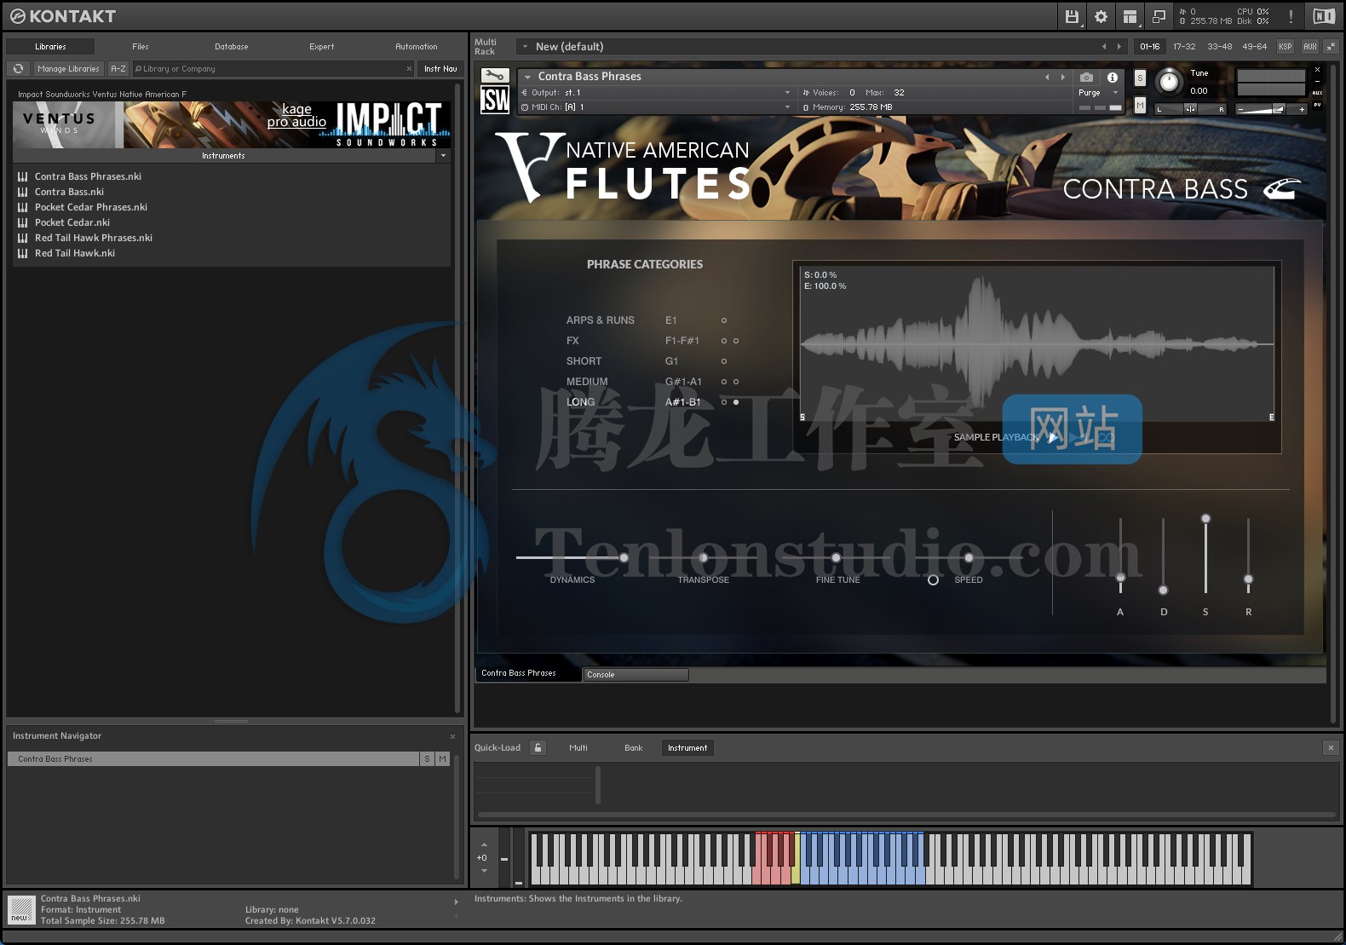This screenshot has height=945, width=1346.
Task: Click Manage Libraries button
Action: click(x=68, y=69)
